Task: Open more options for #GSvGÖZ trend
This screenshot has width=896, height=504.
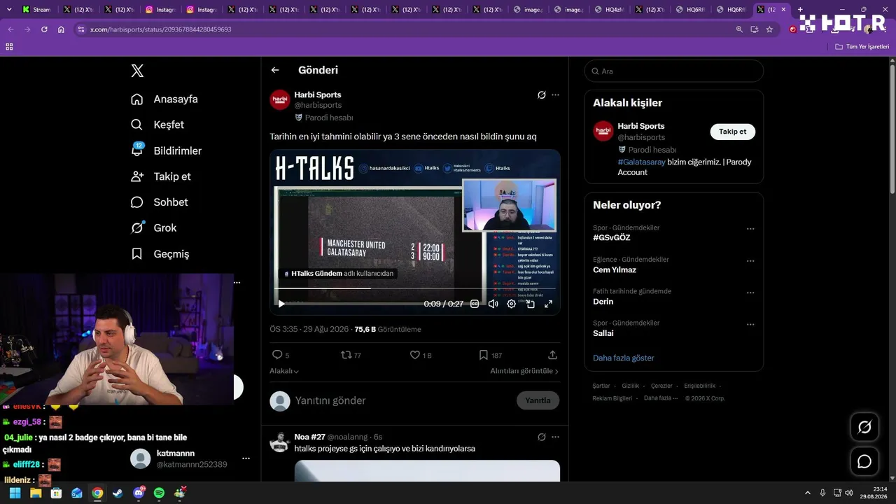Action: pos(750,229)
